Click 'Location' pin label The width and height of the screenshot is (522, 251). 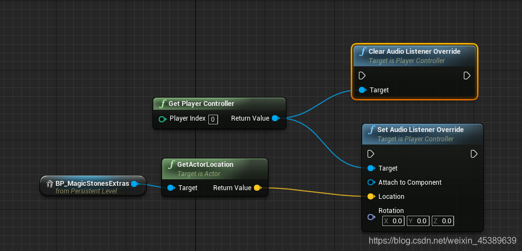(x=391, y=197)
